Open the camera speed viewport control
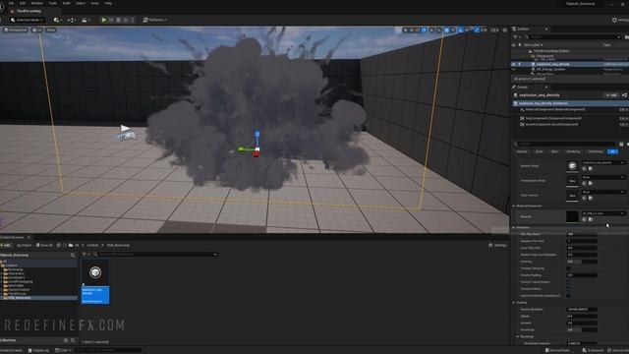The width and height of the screenshot is (629, 354). [495, 30]
